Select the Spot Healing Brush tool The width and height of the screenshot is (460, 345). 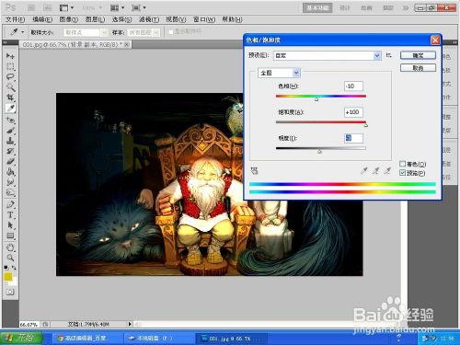pos(10,120)
